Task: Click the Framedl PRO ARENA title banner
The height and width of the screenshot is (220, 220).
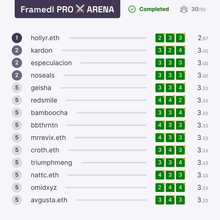Action: (67, 9)
